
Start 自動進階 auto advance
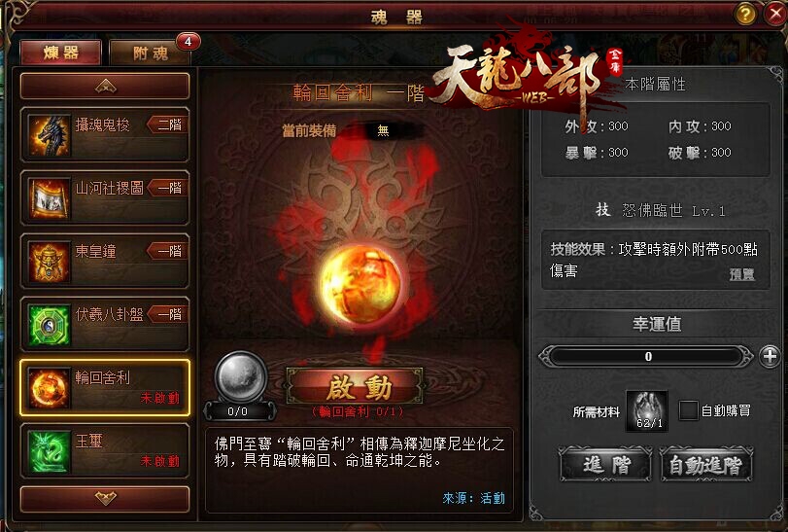pyautogui.click(x=706, y=465)
